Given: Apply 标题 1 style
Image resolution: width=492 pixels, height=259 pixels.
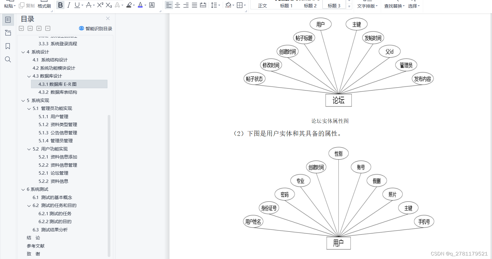Looking at the screenshot, I should 286,6.
